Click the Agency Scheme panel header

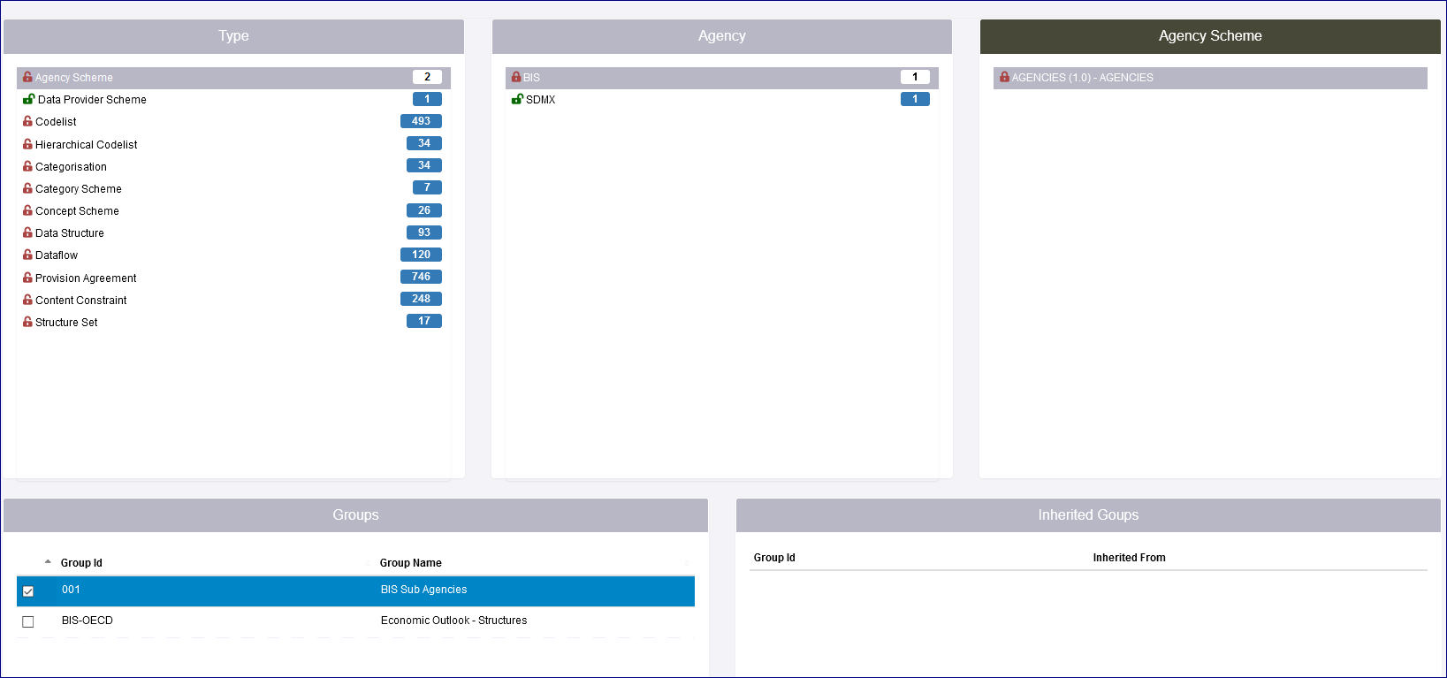1209,36
